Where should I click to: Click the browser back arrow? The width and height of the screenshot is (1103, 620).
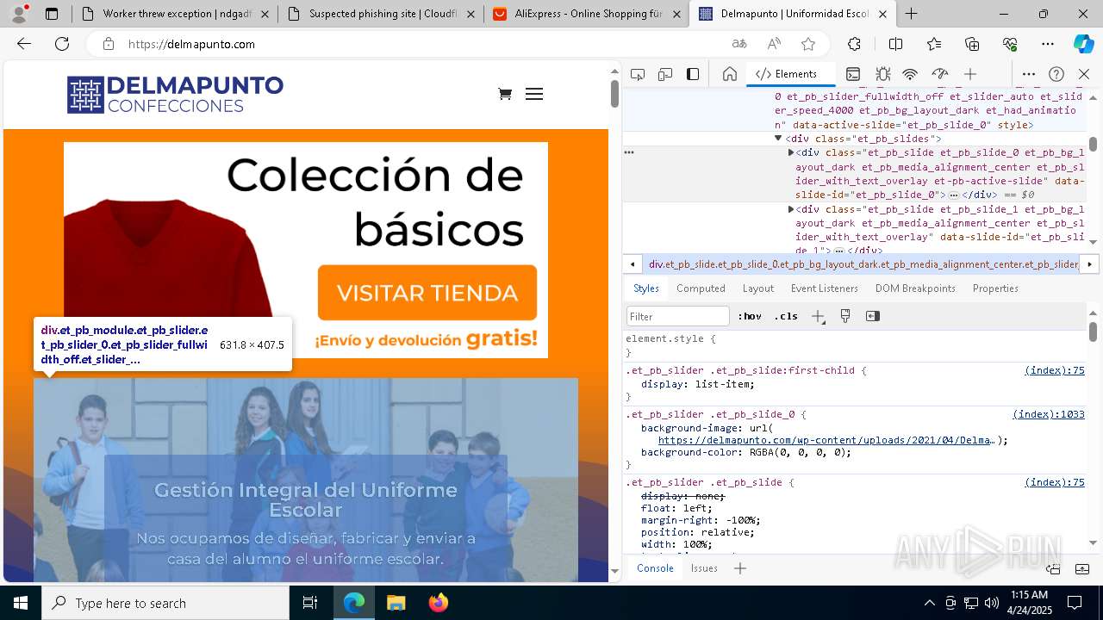(24, 44)
